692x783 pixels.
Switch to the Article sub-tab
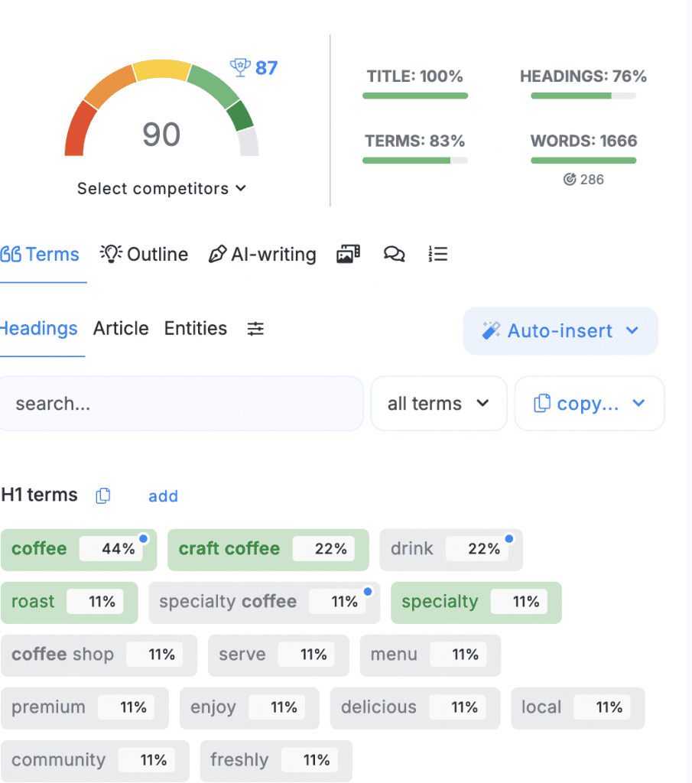point(121,329)
